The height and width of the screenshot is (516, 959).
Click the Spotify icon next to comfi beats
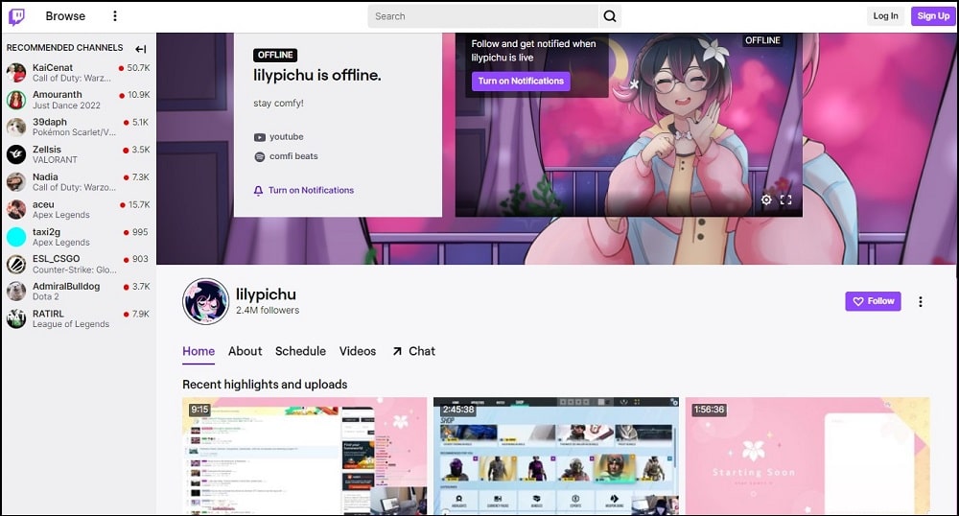coord(259,156)
